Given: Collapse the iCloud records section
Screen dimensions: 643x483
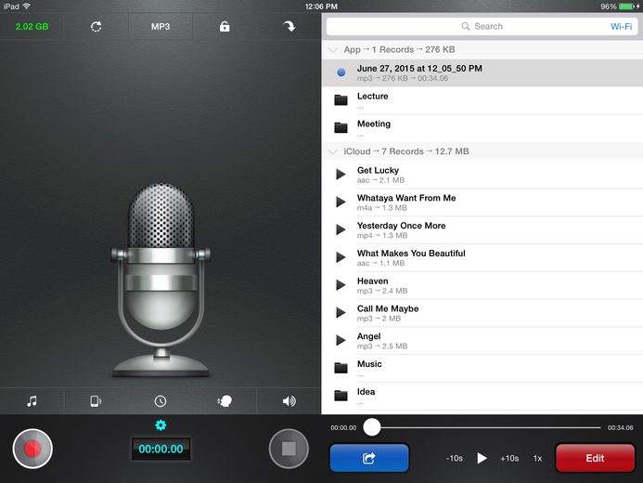Looking at the screenshot, I should click(333, 151).
